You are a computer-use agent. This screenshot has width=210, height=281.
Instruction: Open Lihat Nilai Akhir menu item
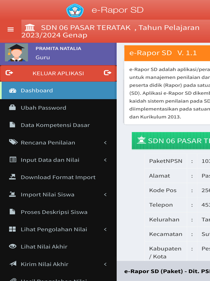(58, 247)
